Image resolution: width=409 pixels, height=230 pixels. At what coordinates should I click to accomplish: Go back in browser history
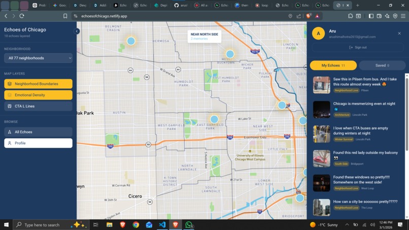(x=6, y=16)
